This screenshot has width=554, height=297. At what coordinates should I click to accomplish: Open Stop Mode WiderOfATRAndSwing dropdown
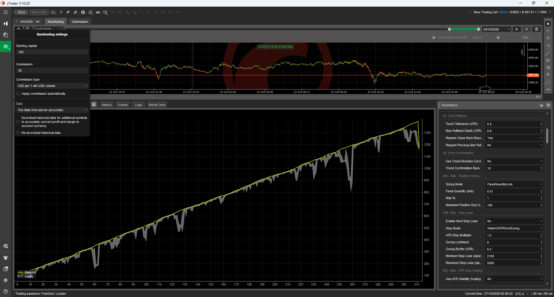[x=514, y=228]
